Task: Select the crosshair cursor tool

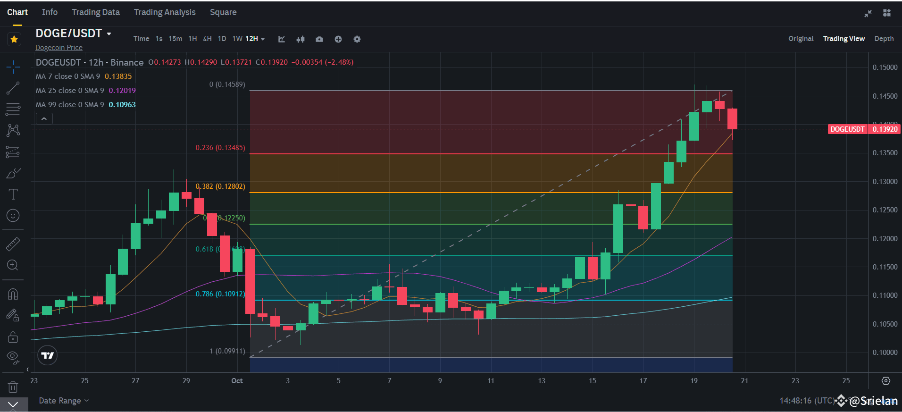Action: (13, 67)
